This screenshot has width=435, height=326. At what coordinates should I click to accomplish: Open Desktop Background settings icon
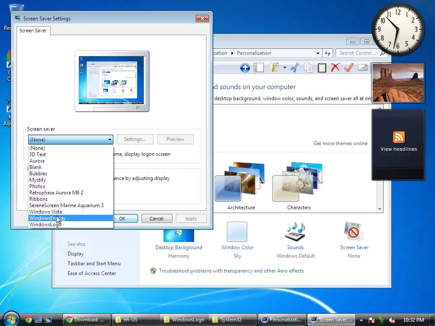click(x=179, y=236)
